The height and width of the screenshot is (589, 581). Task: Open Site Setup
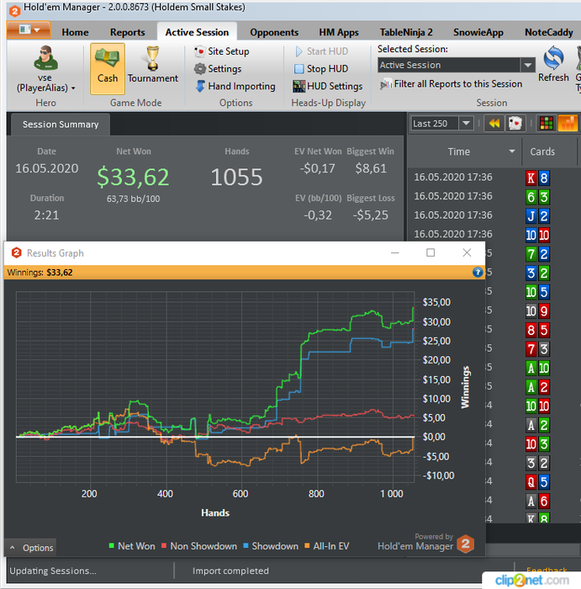coord(221,51)
